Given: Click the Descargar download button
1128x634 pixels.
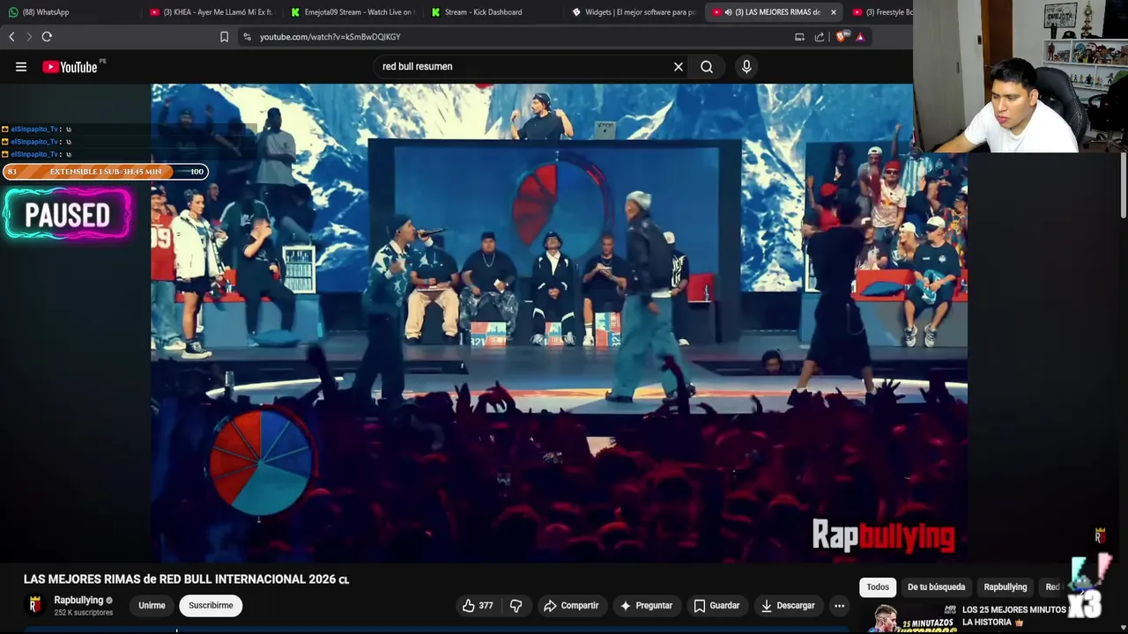Looking at the screenshot, I should [x=788, y=606].
